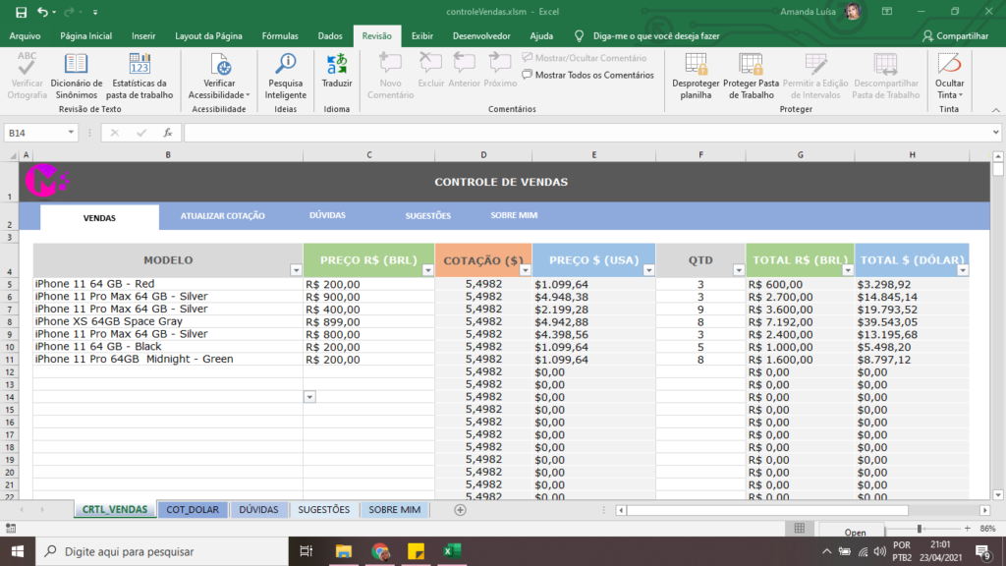Open the TOTAL R$ (BRL) filter dropdown
1006x566 pixels.
click(848, 270)
